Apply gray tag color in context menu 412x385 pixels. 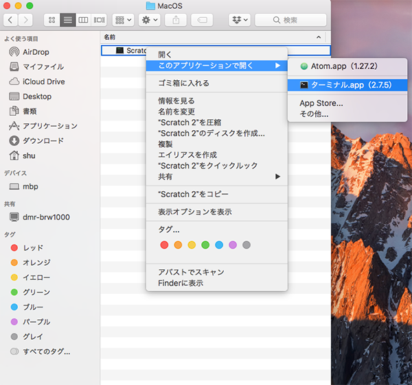coord(247,245)
